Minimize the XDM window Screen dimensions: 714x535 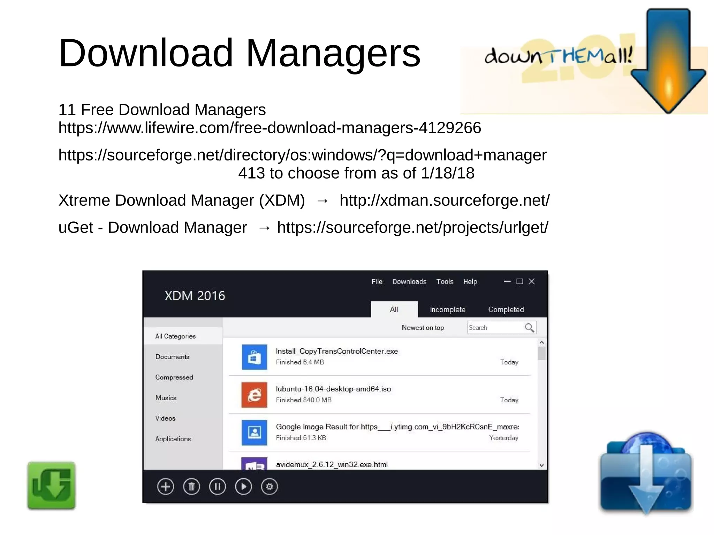click(x=507, y=281)
